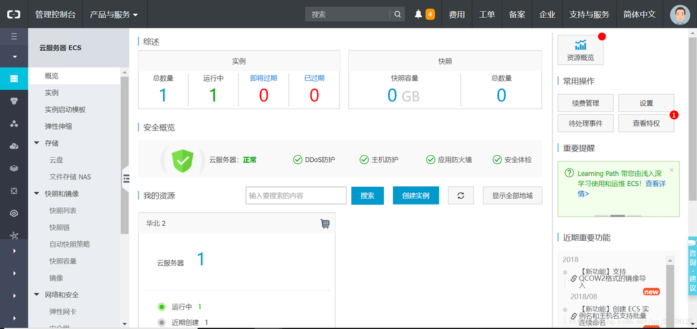
Task: Open the 企业 top menu
Action: (547, 14)
